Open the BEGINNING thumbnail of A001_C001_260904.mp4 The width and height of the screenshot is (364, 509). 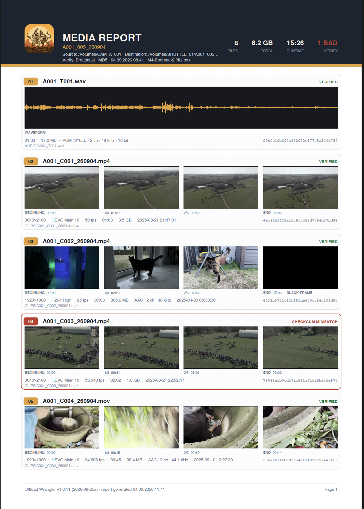pyautogui.click(x=62, y=188)
